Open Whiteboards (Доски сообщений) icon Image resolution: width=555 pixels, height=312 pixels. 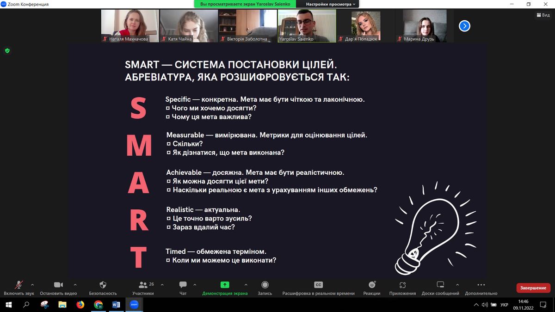440,285
